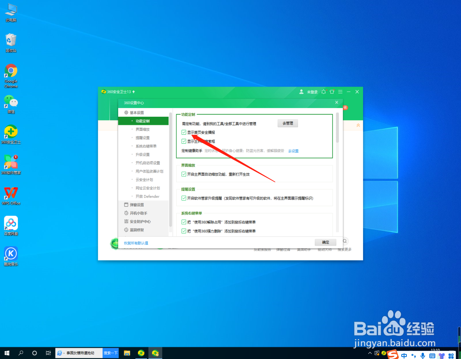The image size is (461, 359).
Task: Uncheck 显示首页安全播报 checkbox
Action: [184, 132]
